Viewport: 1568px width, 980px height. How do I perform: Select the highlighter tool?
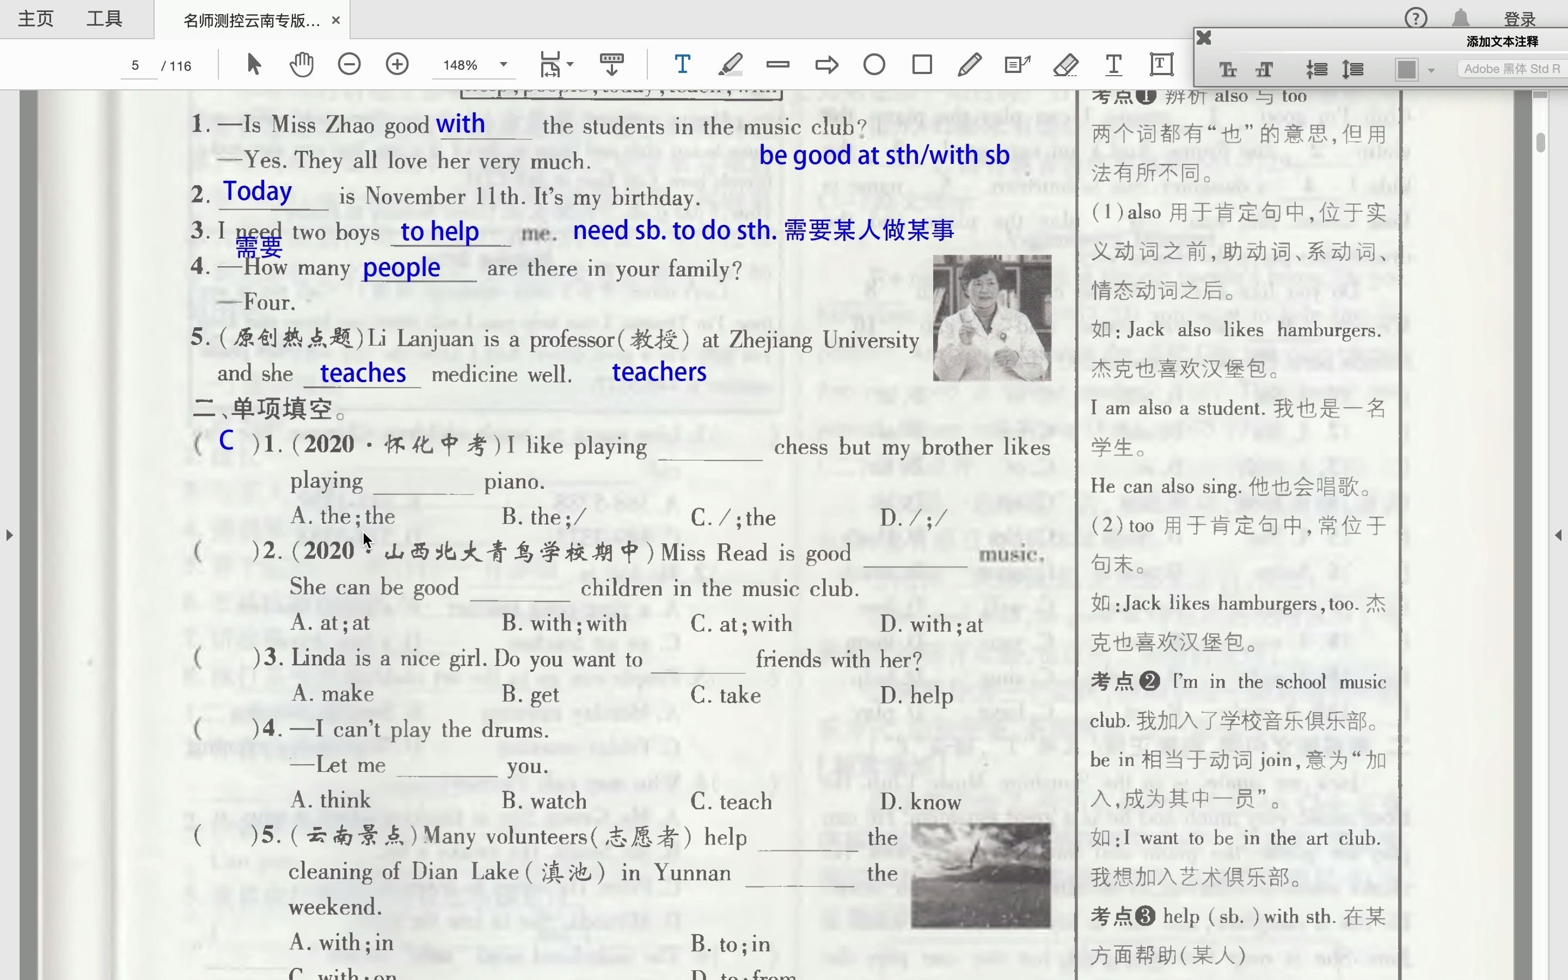(730, 65)
